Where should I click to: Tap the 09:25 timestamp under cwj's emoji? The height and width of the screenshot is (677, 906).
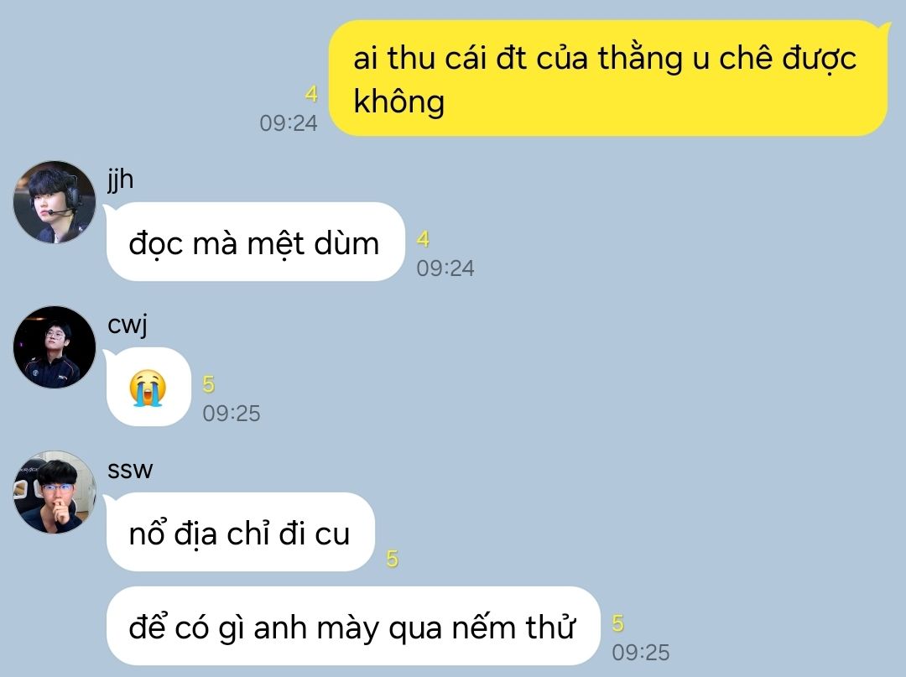[232, 414]
